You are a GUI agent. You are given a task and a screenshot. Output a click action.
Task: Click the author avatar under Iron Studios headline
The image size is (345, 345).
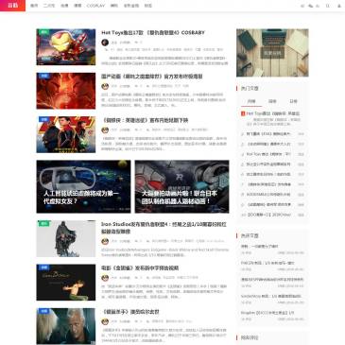point(105,241)
